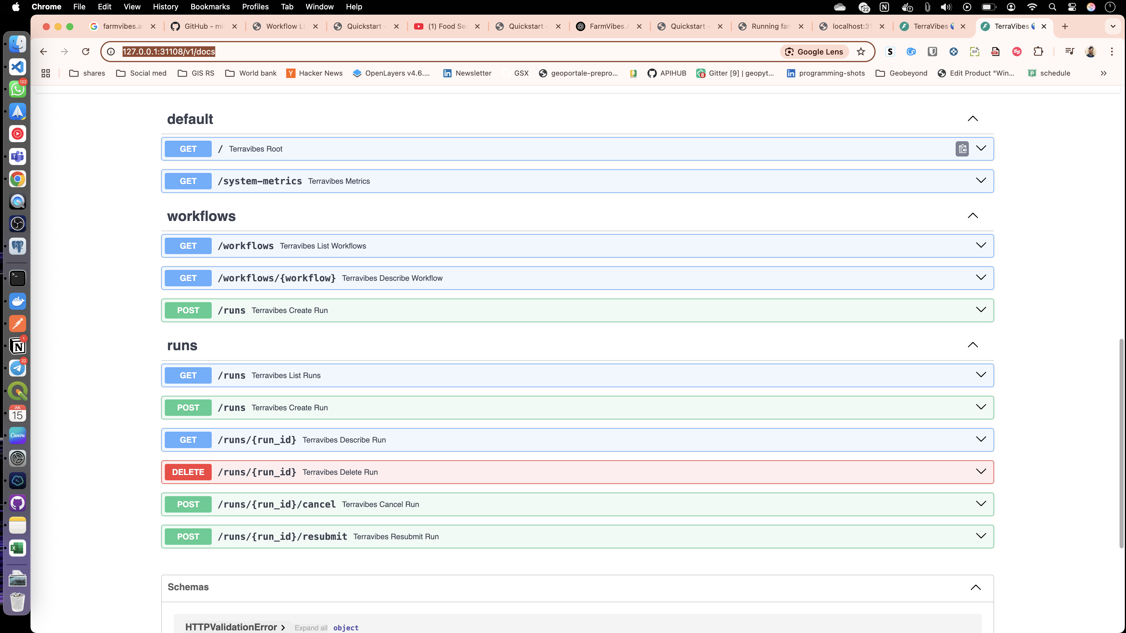Viewport: 1126px width, 633px height.
Task: Open Canva from the Dock
Action: tap(18, 435)
